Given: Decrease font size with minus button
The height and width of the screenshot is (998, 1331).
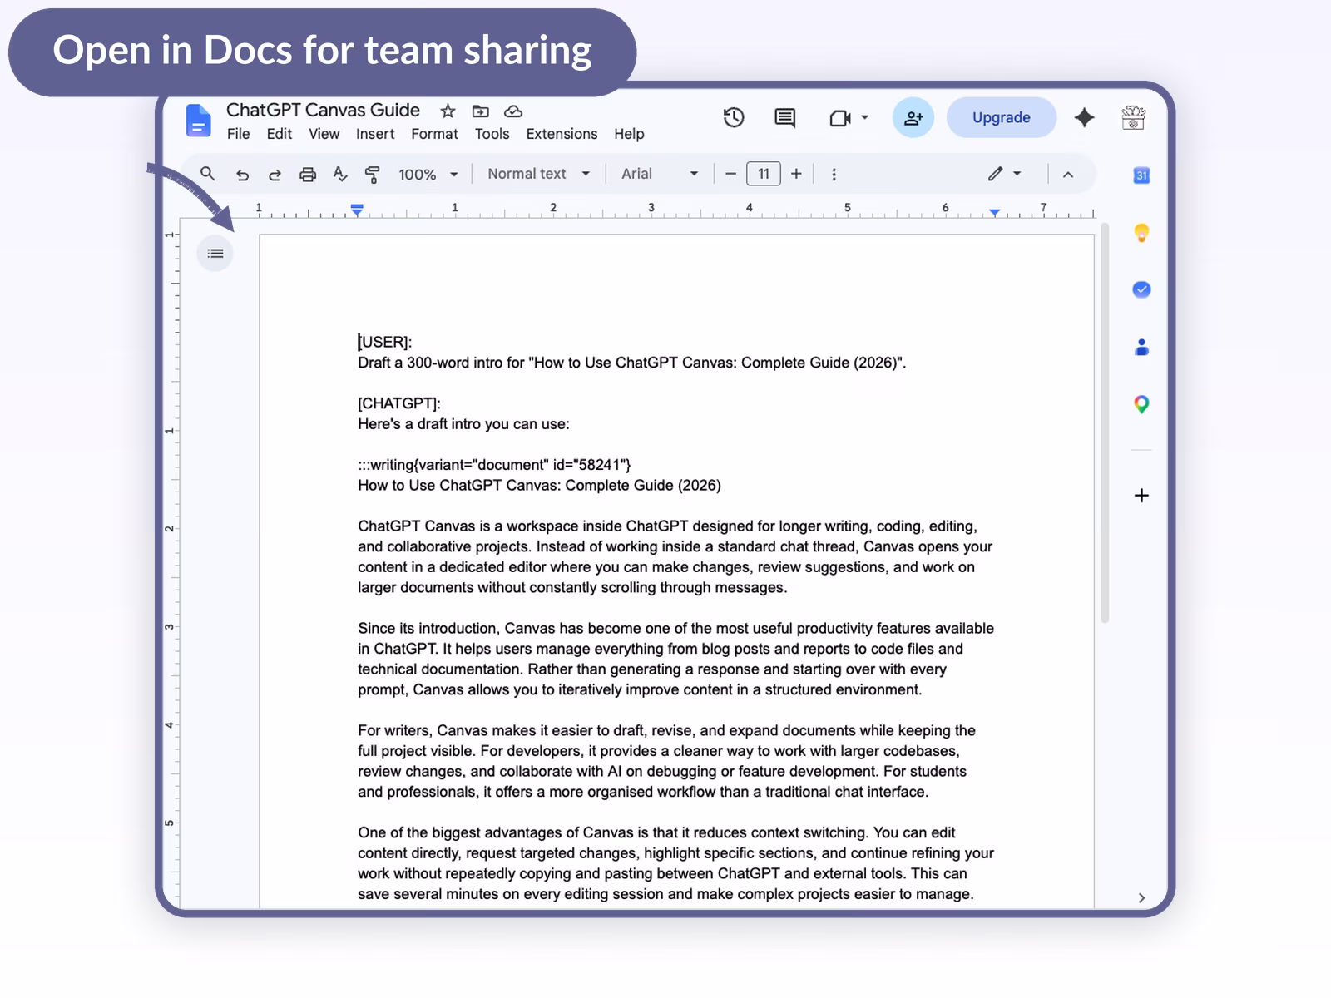Looking at the screenshot, I should coord(730,174).
